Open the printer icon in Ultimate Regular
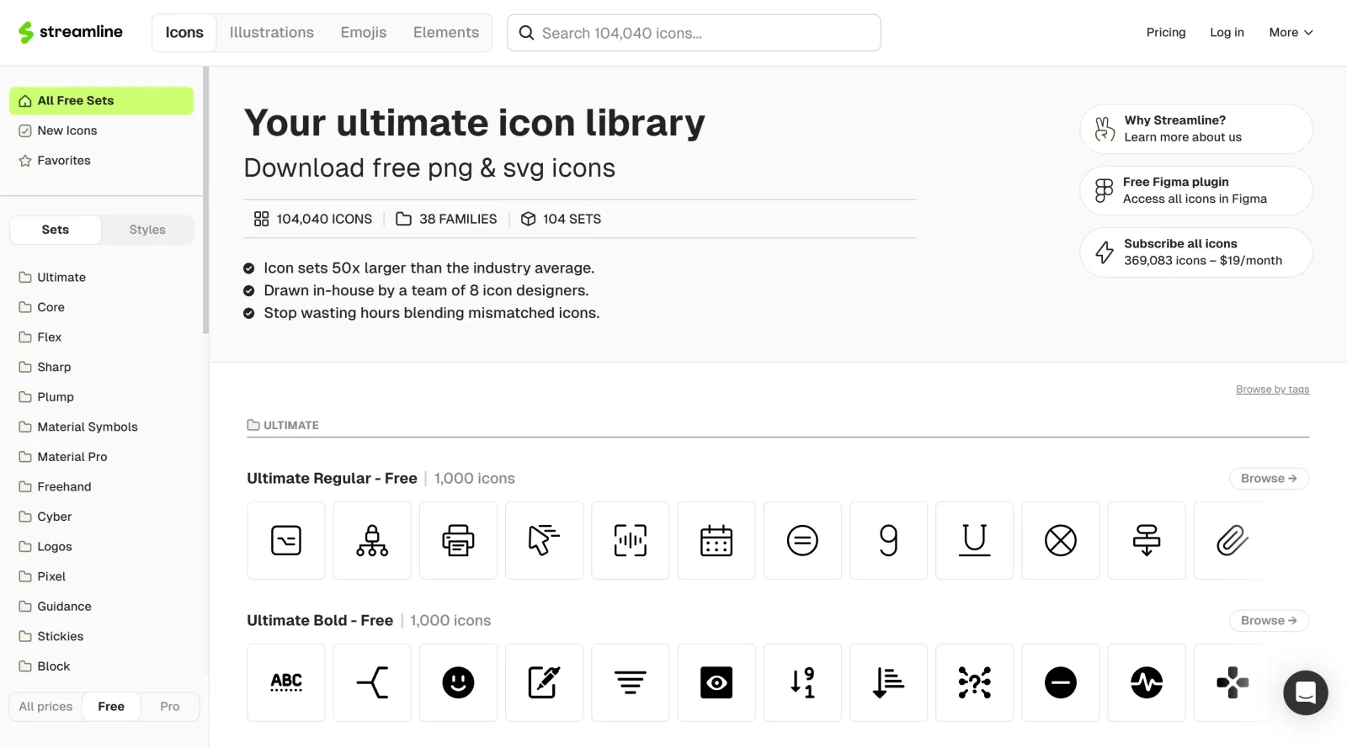The width and height of the screenshot is (1347, 748). click(458, 540)
